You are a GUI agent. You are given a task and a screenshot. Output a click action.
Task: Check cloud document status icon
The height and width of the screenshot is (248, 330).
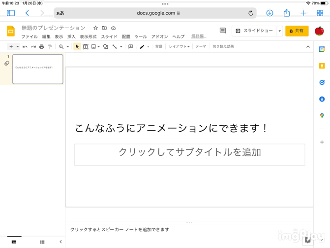[114, 28]
